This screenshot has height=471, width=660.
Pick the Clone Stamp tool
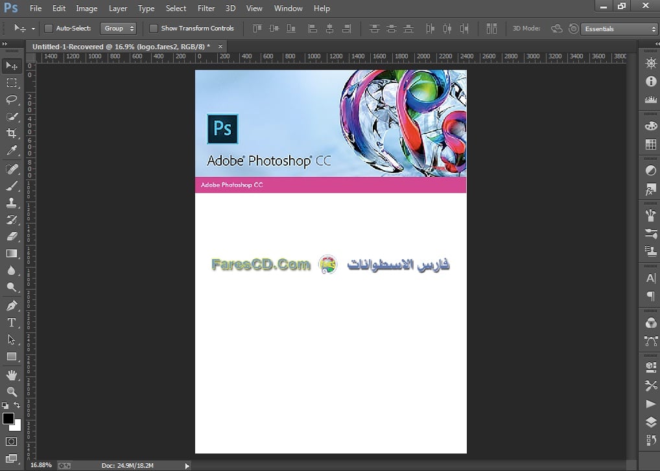pos(12,203)
